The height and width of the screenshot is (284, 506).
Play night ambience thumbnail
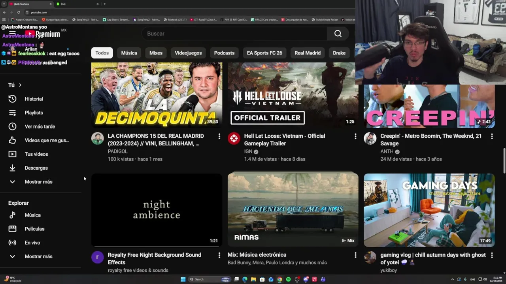pyautogui.click(x=157, y=210)
